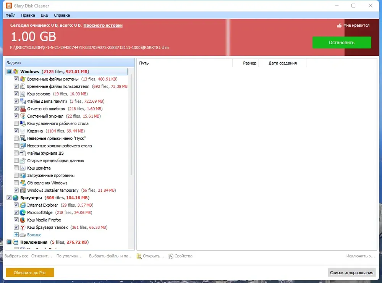Expand the Больше item with plus sign

tap(16, 235)
